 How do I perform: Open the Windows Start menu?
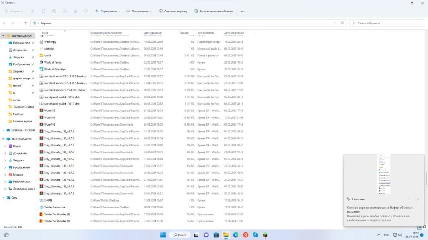pyautogui.click(x=163, y=235)
